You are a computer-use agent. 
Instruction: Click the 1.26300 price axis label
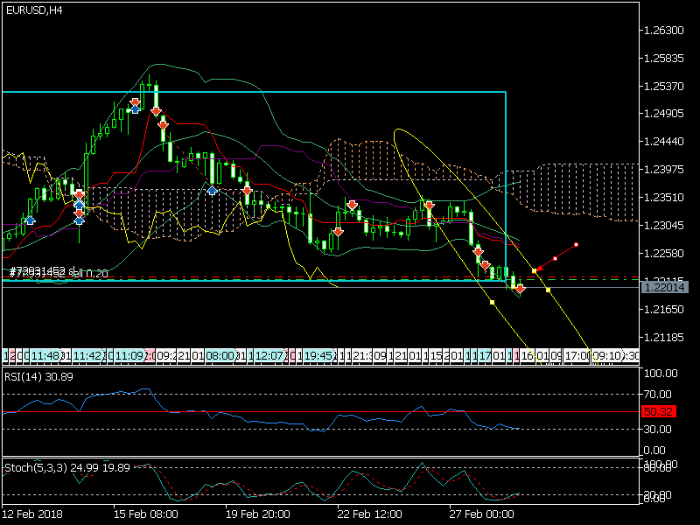[x=663, y=31]
